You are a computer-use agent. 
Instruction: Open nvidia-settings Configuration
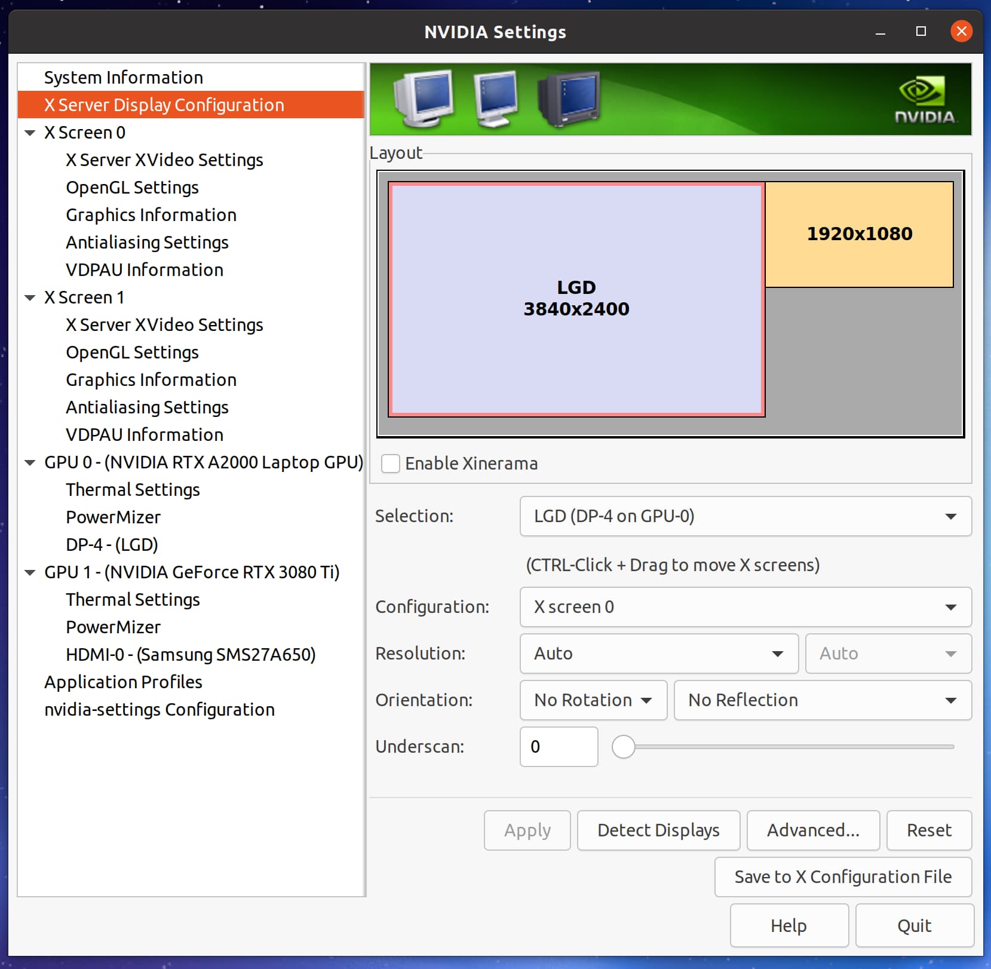pos(159,709)
